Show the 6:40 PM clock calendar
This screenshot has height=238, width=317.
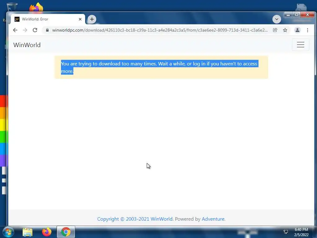point(301,232)
